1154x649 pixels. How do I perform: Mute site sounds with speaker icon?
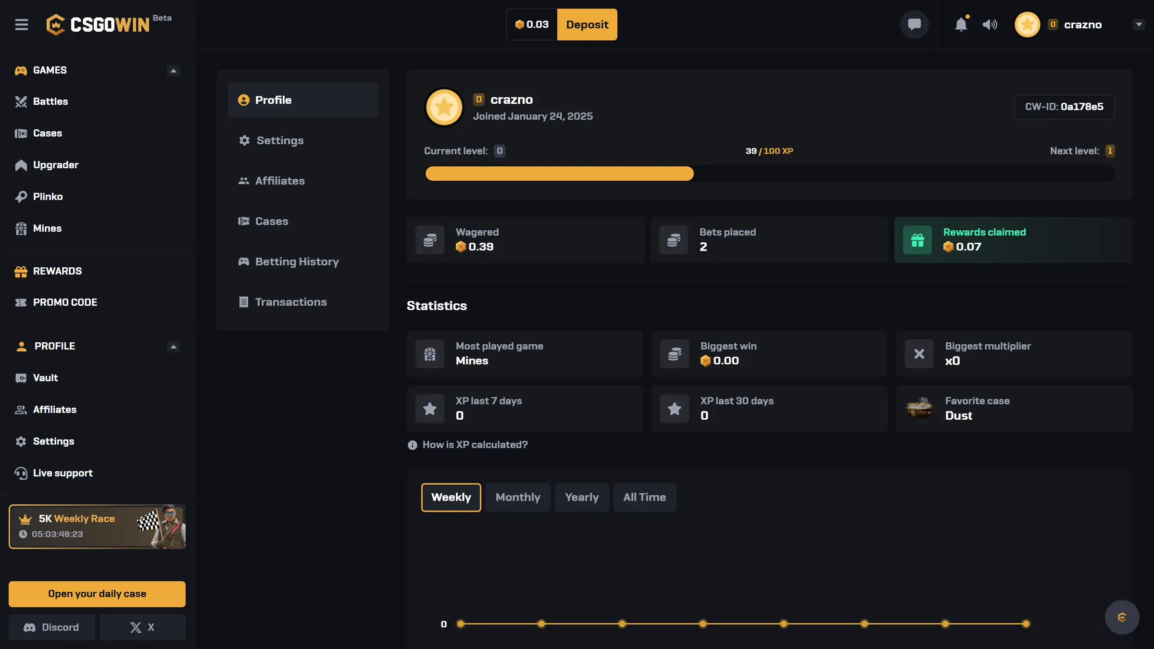coord(990,25)
